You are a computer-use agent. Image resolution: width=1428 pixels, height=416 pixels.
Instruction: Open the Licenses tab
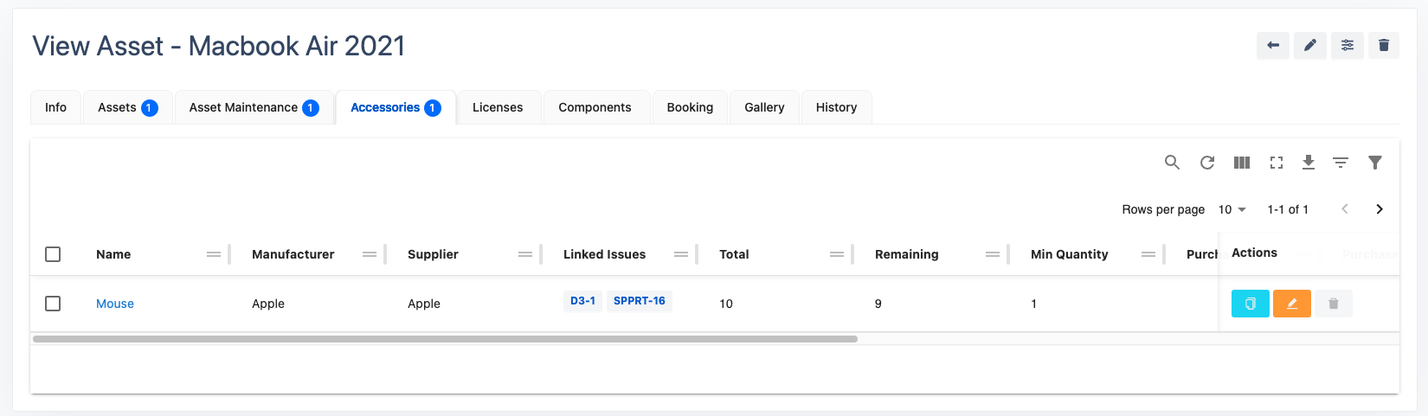click(x=498, y=107)
